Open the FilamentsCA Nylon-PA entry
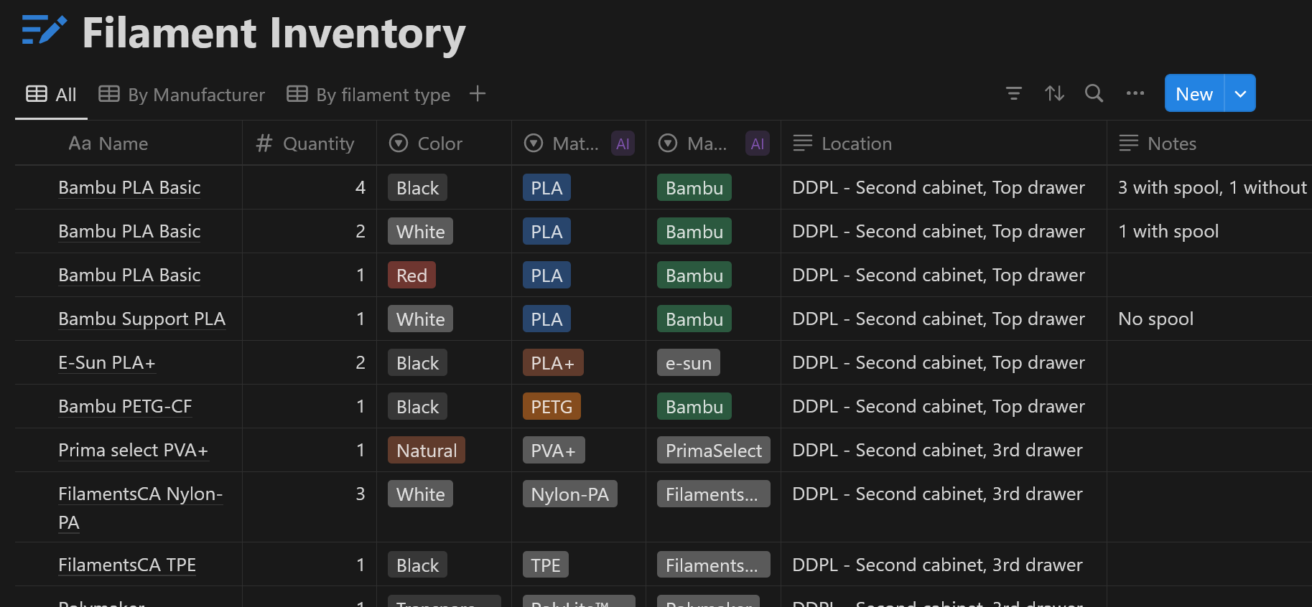Screen dimensions: 1312x607 coord(140,508)
